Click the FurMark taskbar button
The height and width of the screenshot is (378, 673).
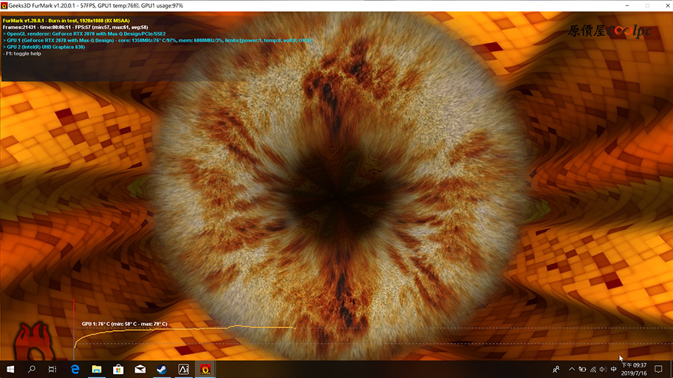coord(205,369)
